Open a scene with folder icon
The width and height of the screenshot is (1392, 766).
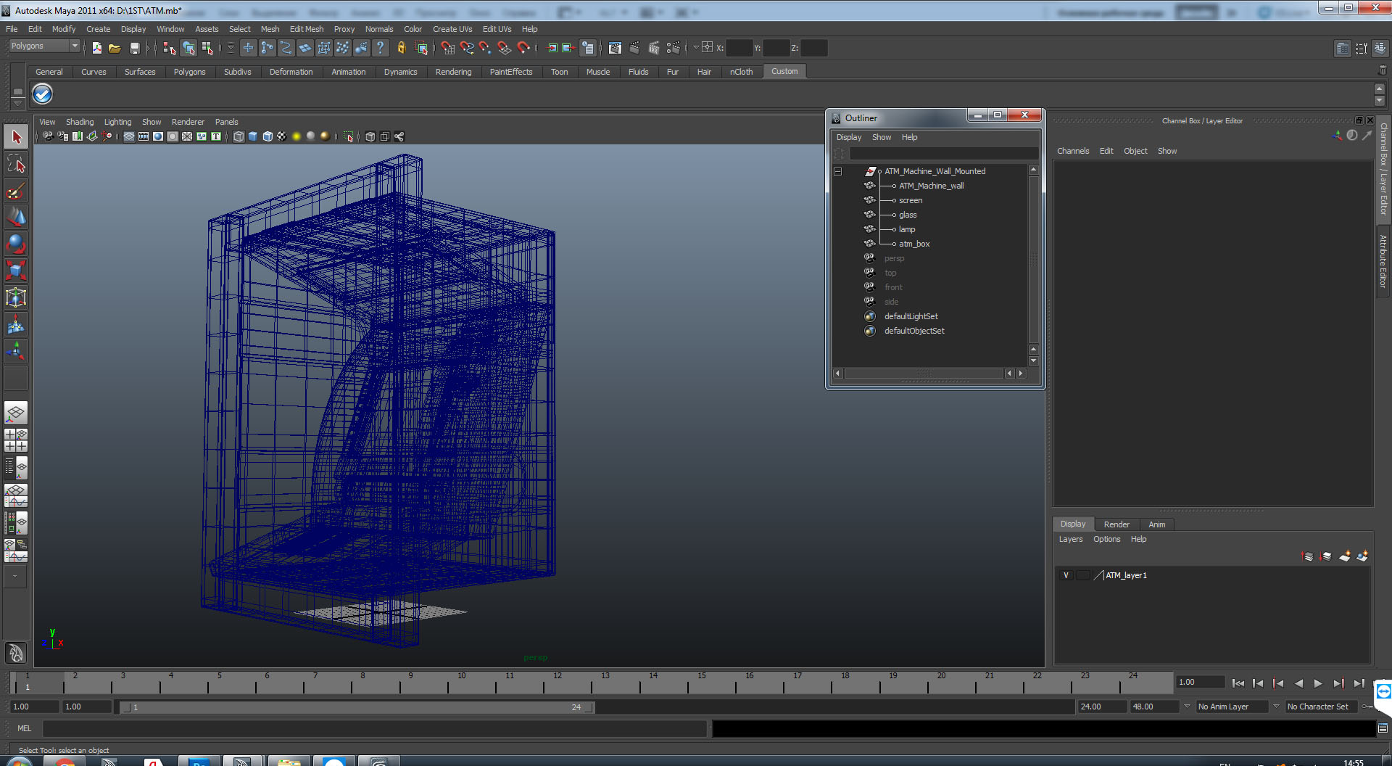pyautogui.click(x=115, y=48)
